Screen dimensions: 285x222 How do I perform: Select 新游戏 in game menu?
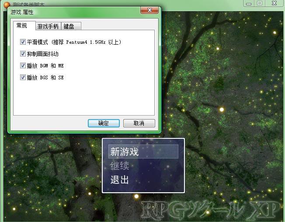pos(143,152)
